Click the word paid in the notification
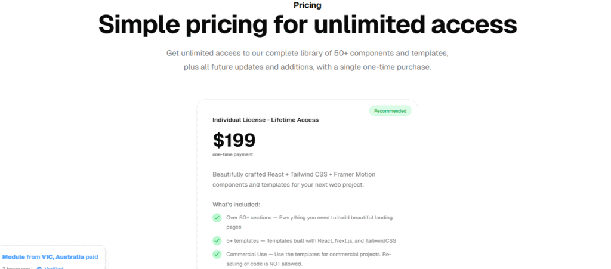The width and height of the screenshot is (611, 269). point(91,257)
